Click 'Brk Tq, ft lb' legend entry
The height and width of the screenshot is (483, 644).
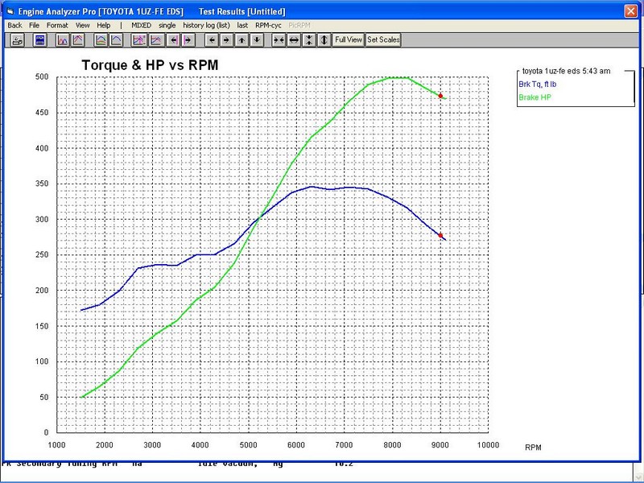pos(538,85)
